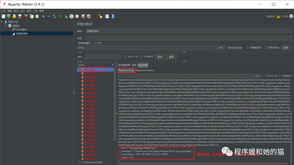Open the 编辑 menu
Image resolution: width=294 pixels, height=165 pixels.
pos(10,11)
